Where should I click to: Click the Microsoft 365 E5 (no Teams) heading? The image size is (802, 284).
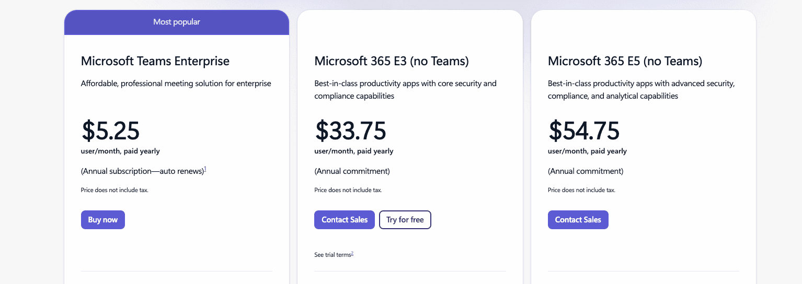(625, 61)
